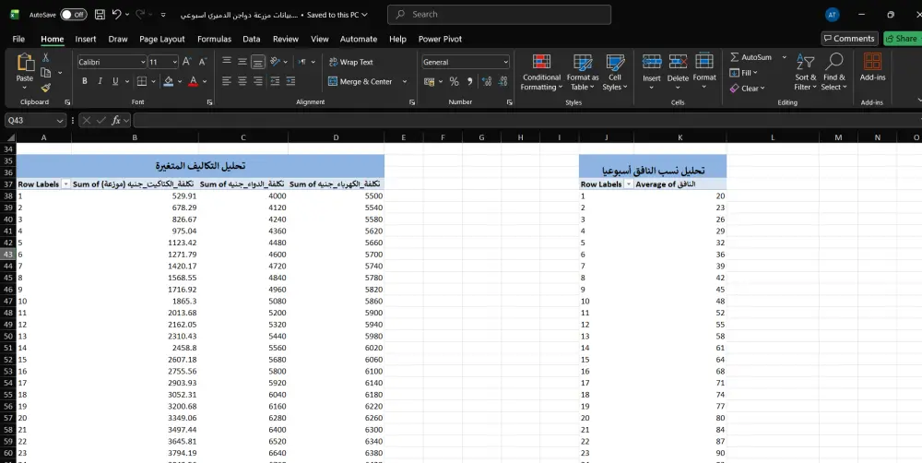Screen dimensions: 922x463
Task: Open Format as Table gallery
Action: pos(583,72)
